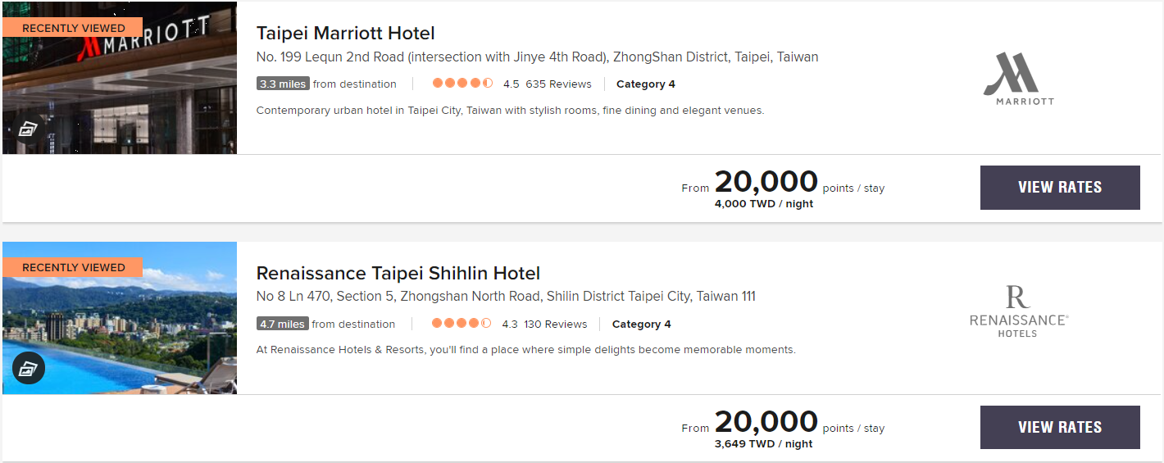Viewport: 1164px width, 463px height.
Task: Read the 635 Reviews for Marriott
Action: coord(558,84)
